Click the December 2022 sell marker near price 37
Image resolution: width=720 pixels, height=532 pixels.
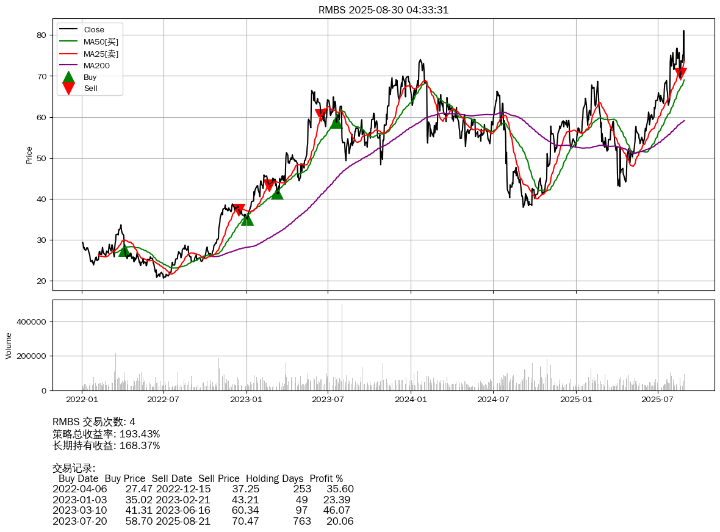point(239,209)
